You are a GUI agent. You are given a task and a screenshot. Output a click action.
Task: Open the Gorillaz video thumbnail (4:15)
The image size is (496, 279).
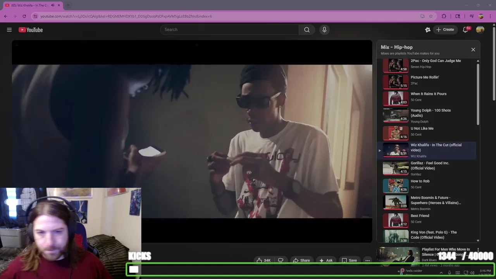coord(396,168)
